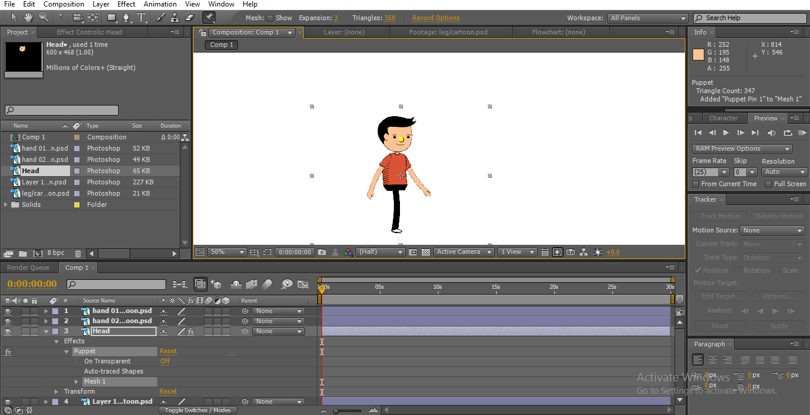Enable the Mesh Show checkbox
The height and width of the screenshot is (415, 810).
click(270, 18)
